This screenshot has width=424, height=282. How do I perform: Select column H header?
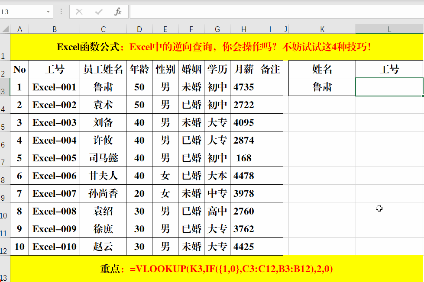point(244,29)
